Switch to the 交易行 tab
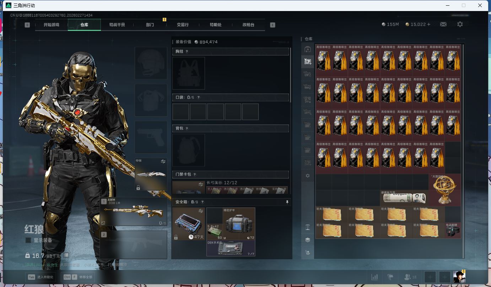The height and width of the screenshot is (287, 491). pos(183,25)
